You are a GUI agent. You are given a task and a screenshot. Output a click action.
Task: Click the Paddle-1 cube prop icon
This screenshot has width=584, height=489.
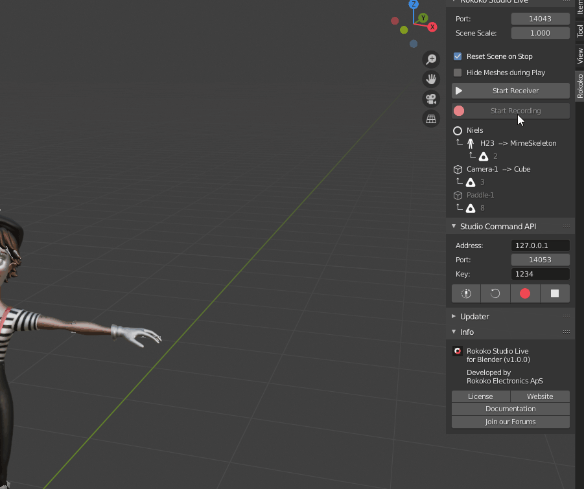click(x=458, y=196)
